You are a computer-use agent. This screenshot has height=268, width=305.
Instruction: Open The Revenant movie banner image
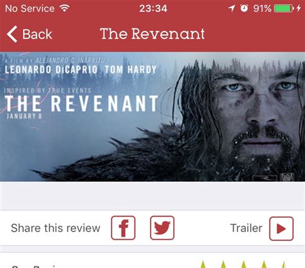152,117
